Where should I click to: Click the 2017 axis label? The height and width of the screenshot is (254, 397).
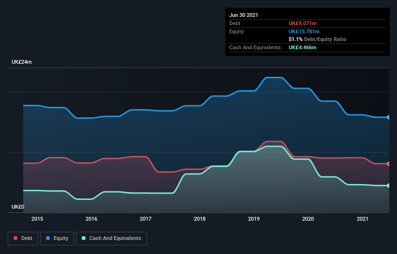146,219
